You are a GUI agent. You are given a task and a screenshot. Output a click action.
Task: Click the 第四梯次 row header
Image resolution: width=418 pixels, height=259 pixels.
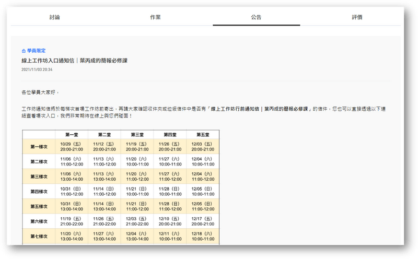39,191
